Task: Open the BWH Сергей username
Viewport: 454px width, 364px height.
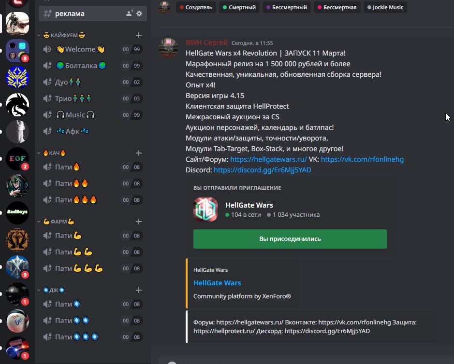Action: [207, 42]
